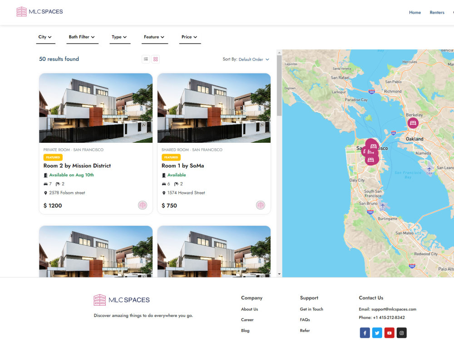Open Room 2 by Mission District listing
This screenshot has height=340, width=454.
coord(77,165)
